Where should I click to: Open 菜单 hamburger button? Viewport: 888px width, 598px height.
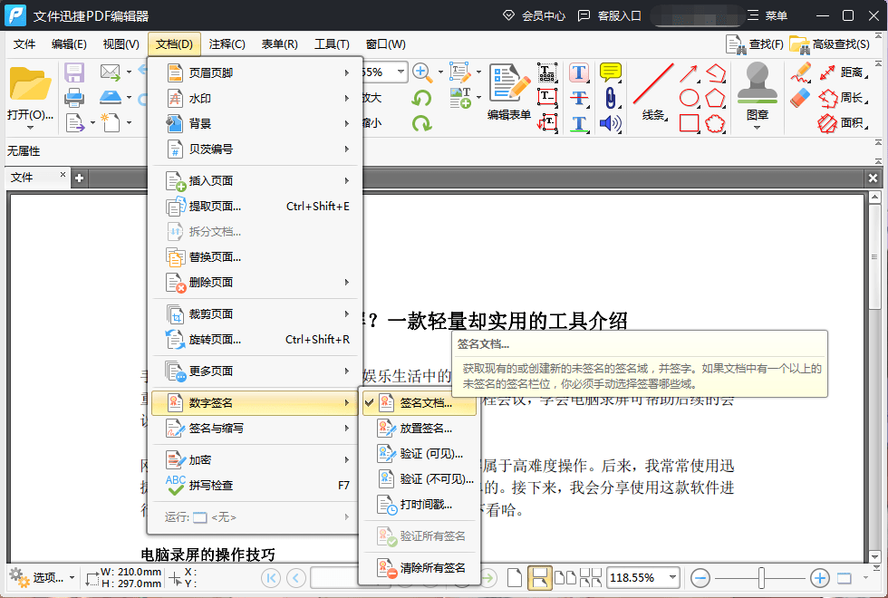(767, 16)
